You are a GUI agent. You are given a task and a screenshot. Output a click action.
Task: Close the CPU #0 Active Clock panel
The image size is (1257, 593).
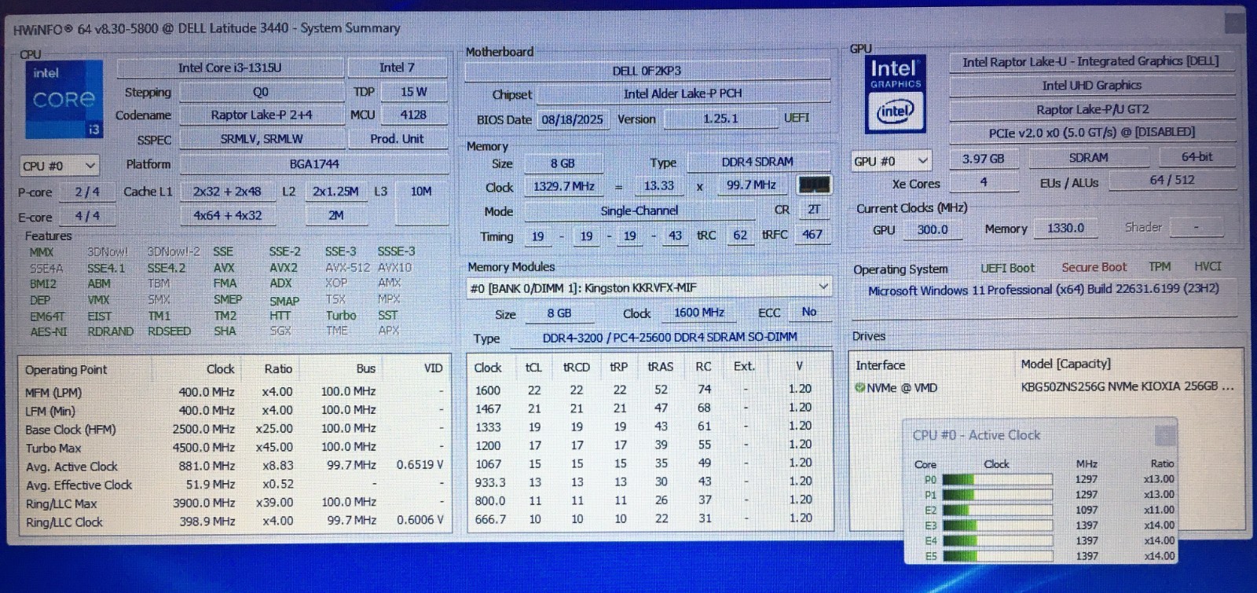click(x=1165, y=435)
